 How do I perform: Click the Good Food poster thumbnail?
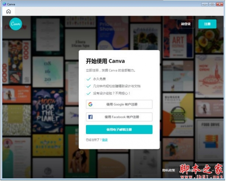click(x=17, y=62)
